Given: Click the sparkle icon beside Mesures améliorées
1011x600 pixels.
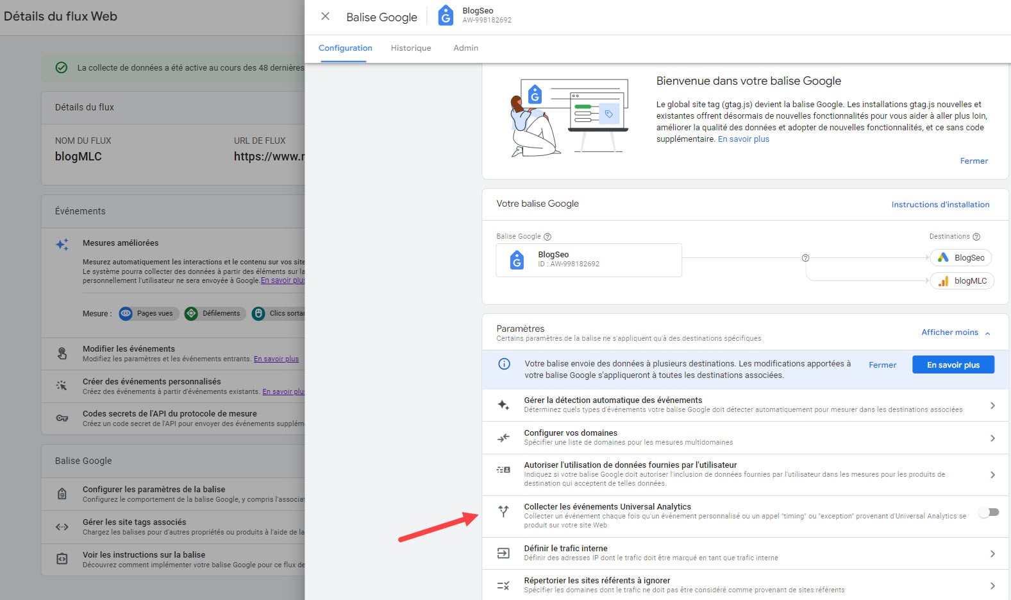Looking at the screenshot, I should 62,244.
